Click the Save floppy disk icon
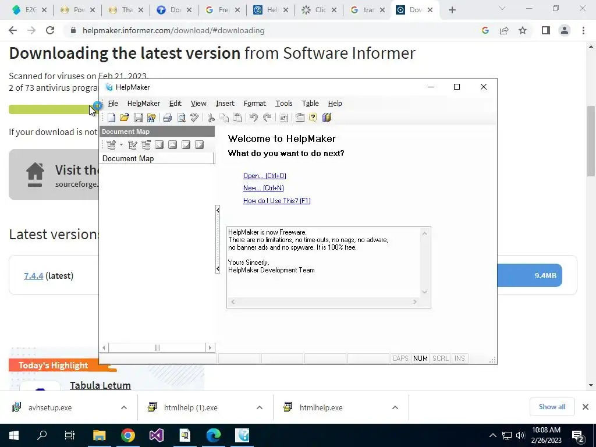596x447 pixels. (138, 118)
